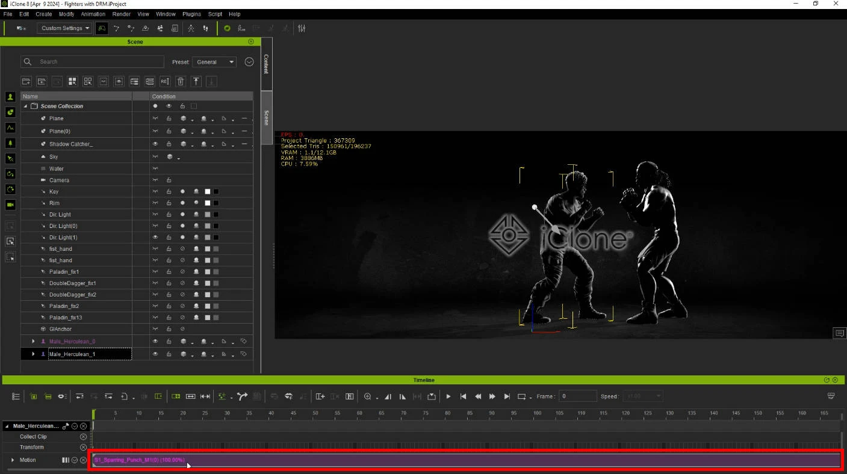Click the track list icon in Timeline toolbar
Screen dimensions: 847x474
16,396
